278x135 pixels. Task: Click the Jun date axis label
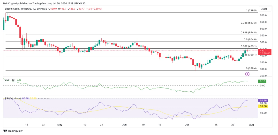[x=124, y=125]
